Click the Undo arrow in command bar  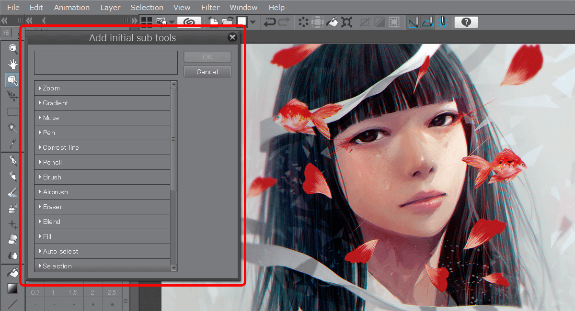(270, 22)
